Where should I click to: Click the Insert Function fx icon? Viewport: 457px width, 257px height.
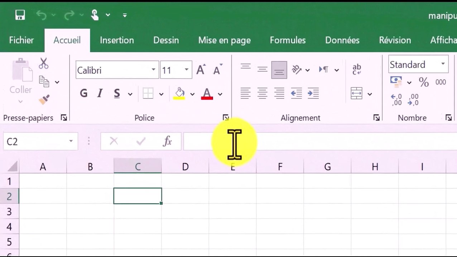pos(167,141)
